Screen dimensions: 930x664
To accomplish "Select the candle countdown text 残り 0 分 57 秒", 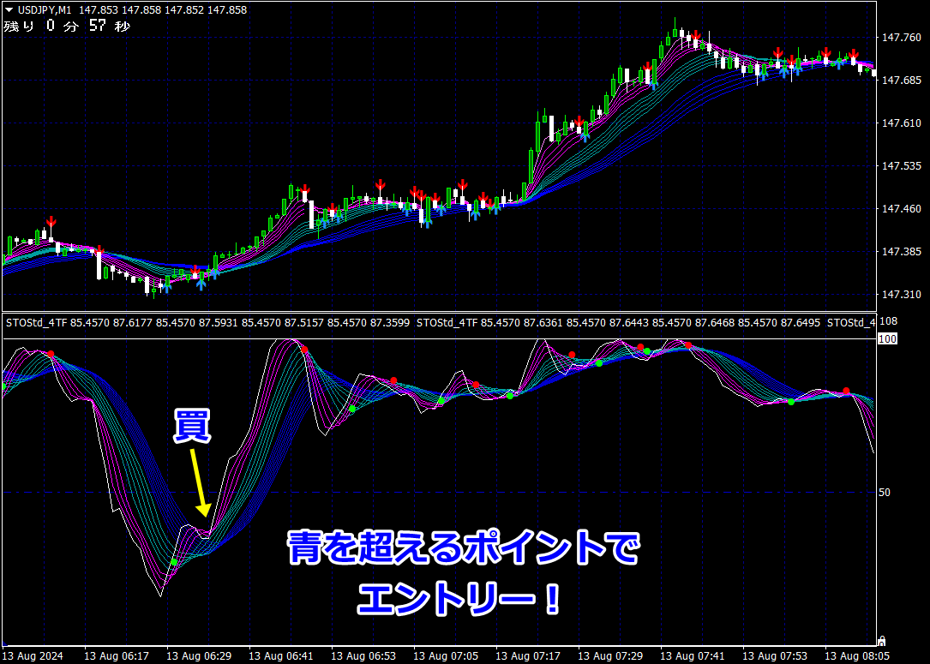I will [x=67, y=26].
